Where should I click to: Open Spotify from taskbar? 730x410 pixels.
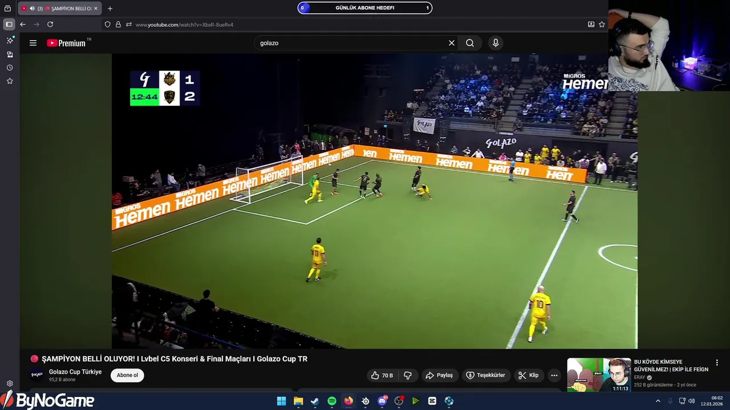point(332,401)
